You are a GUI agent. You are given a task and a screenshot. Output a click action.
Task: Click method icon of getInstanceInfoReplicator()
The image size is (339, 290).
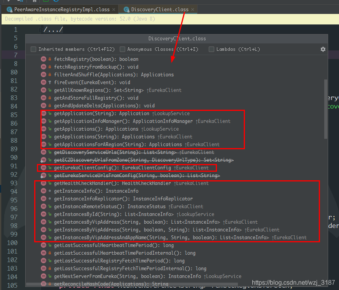point(44,199)
